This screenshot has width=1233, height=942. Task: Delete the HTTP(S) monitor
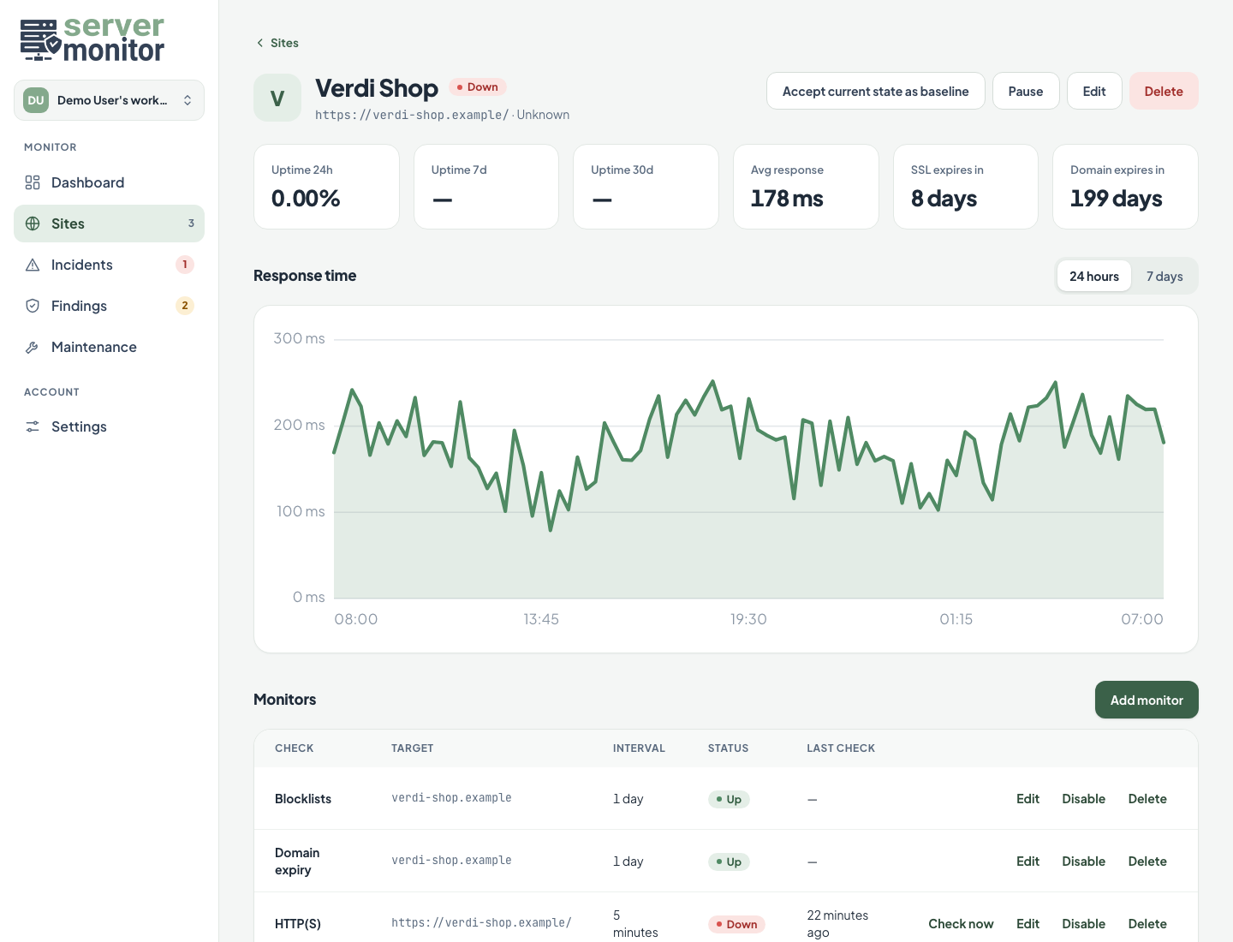click(x=1147, y=923)
